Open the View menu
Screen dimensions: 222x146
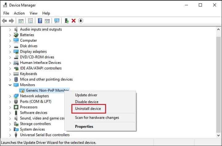[34, 13]
